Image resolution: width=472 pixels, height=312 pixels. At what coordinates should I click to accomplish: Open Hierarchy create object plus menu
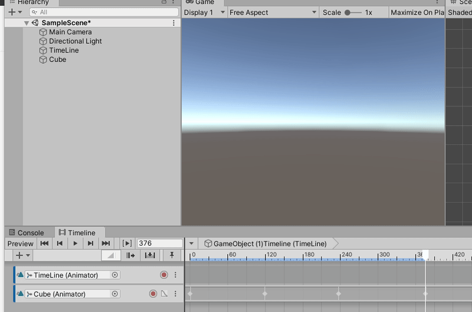[x=15, y=12]
